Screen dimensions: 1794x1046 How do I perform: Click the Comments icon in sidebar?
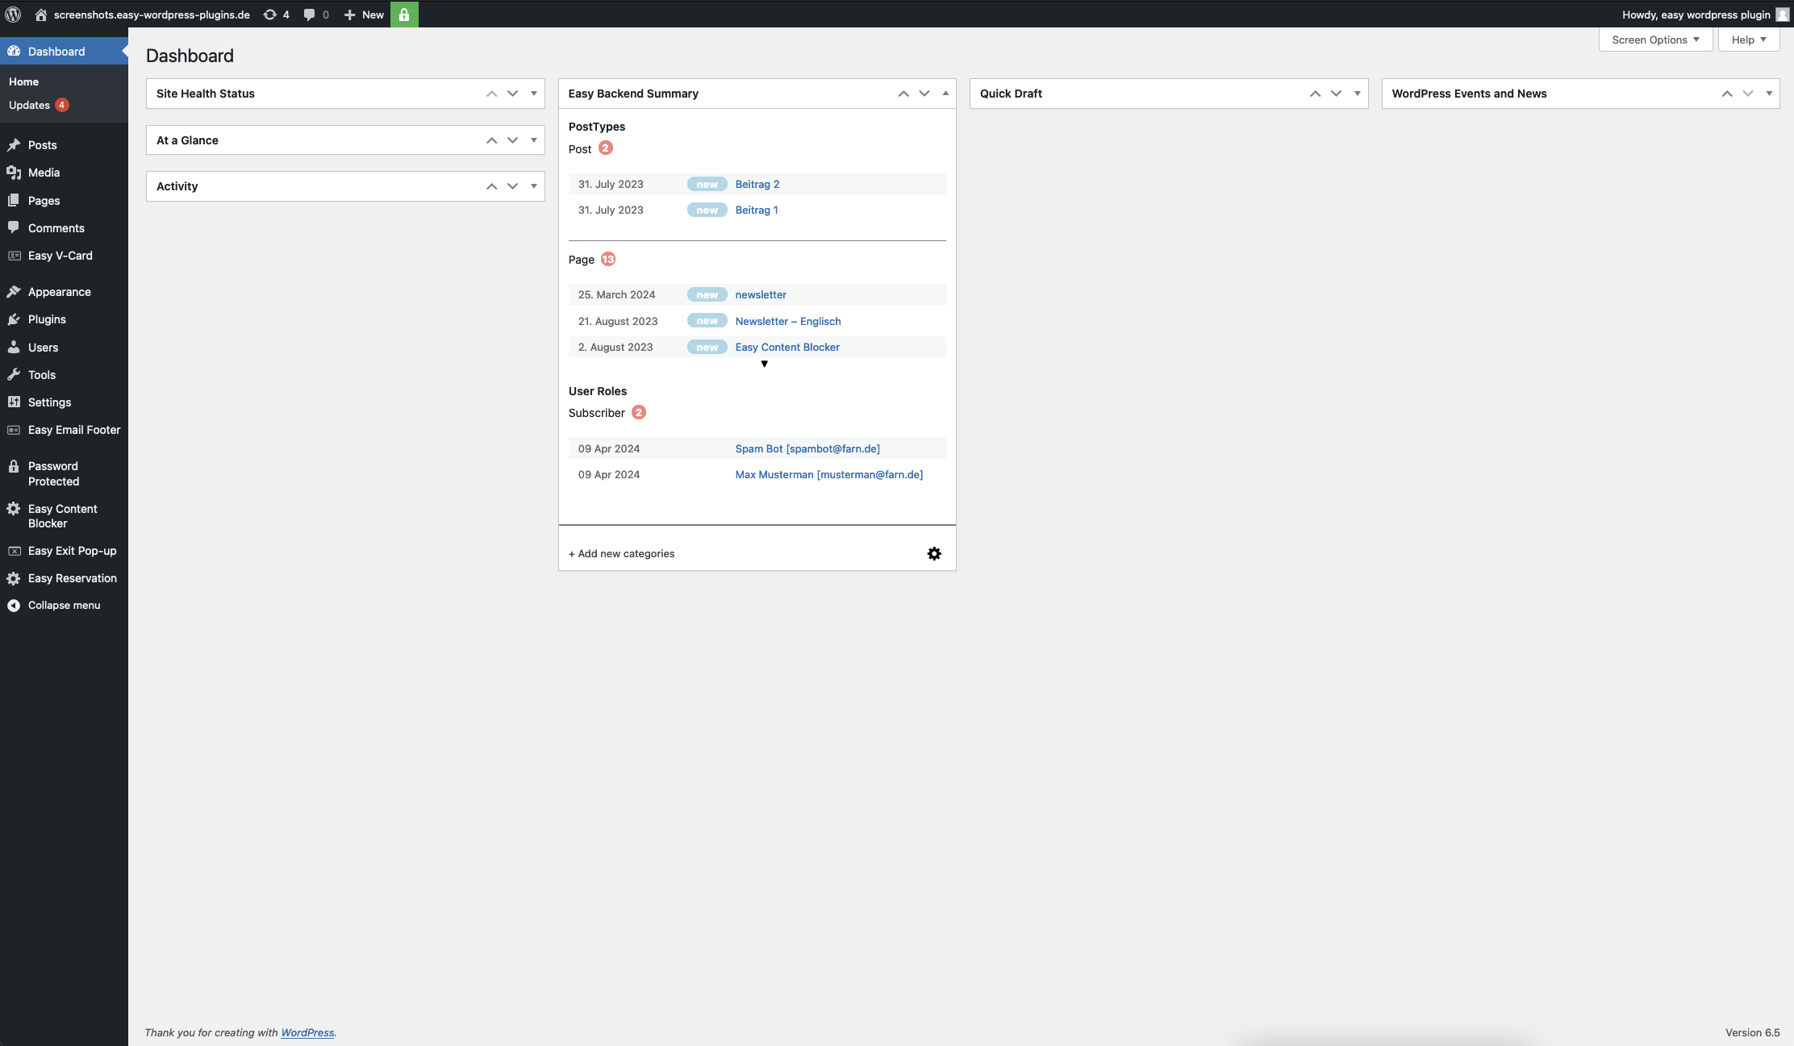pos(14,228)
